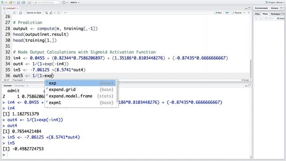
Task: Open the workspace panes layout grid icon
Action: 63,2
